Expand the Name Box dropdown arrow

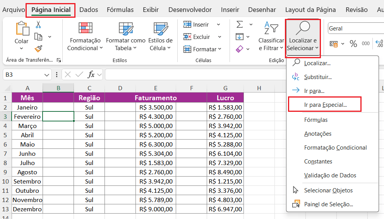click(x=47, y=75)
